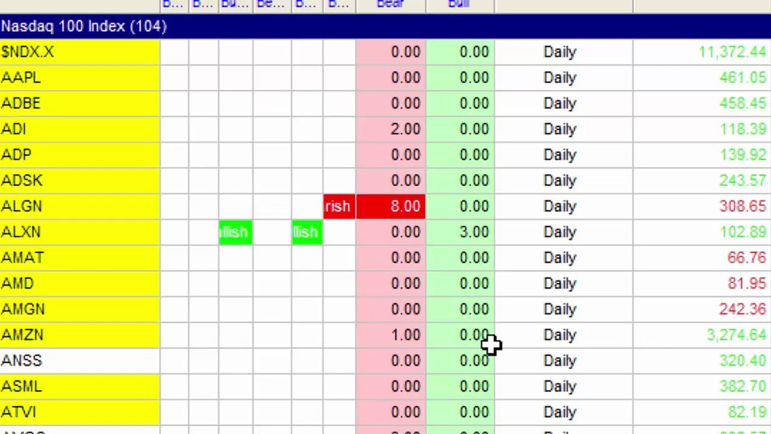Click the first green bullish cell for ALXN
The height and width of the screenshot is (434, 771).
pos(236,232)
